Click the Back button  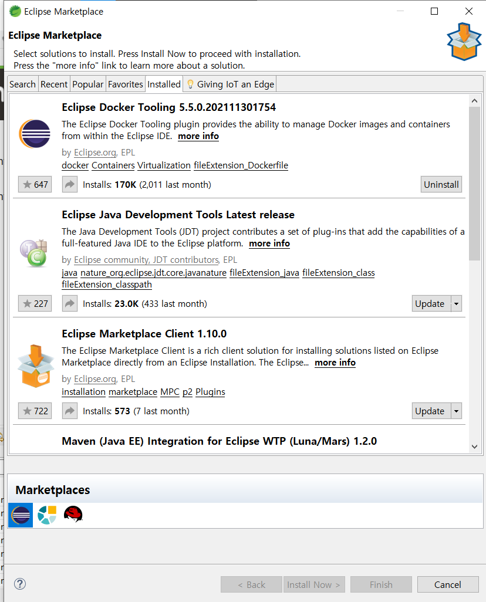tap(252, 584)
